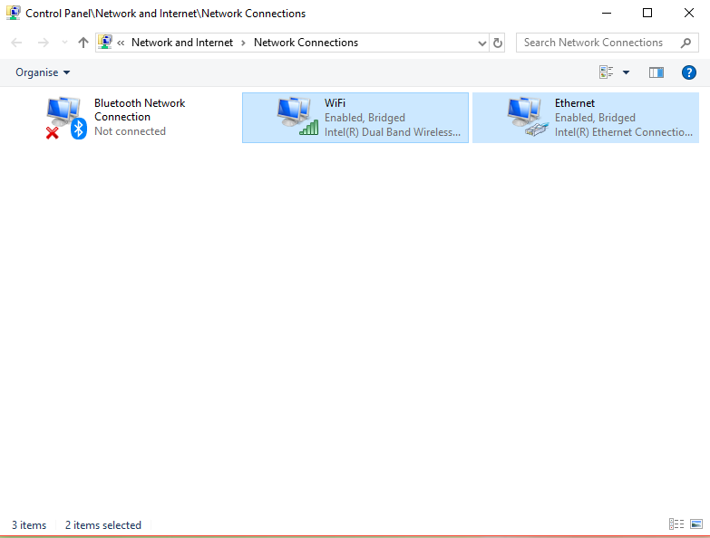Expand the view options dropdown arrow

[626, 72]
